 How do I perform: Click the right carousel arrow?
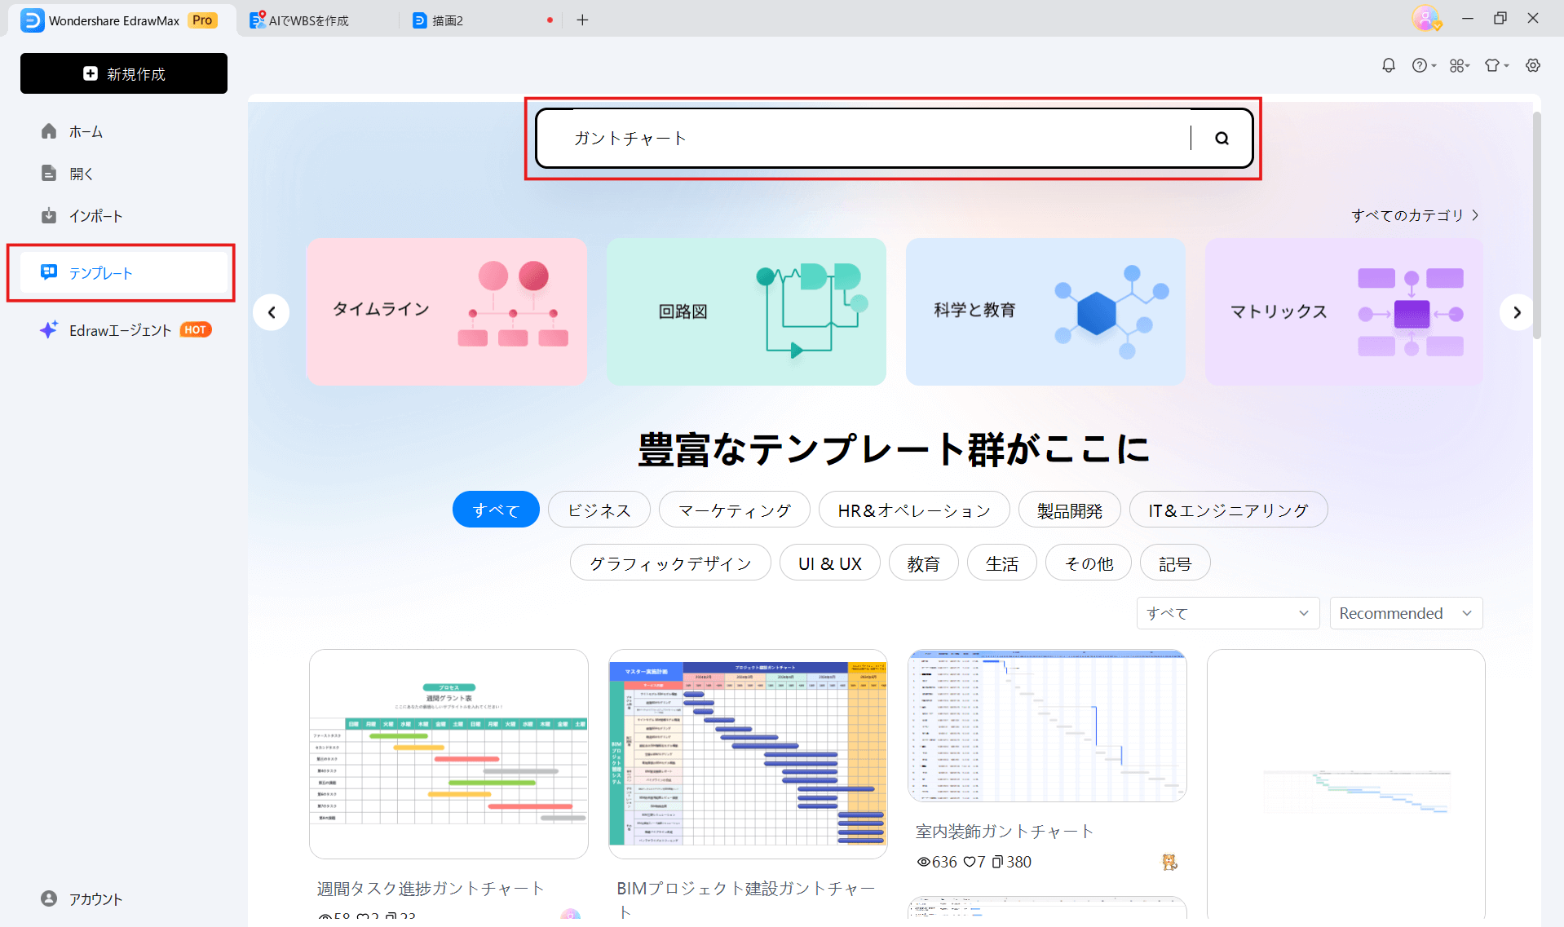(1516, 312)
